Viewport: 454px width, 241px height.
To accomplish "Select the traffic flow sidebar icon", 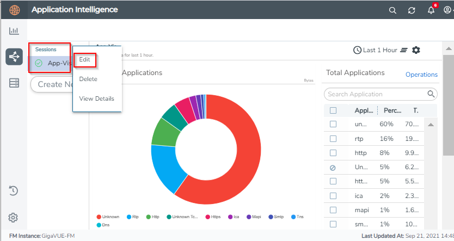I will (14, 57).
